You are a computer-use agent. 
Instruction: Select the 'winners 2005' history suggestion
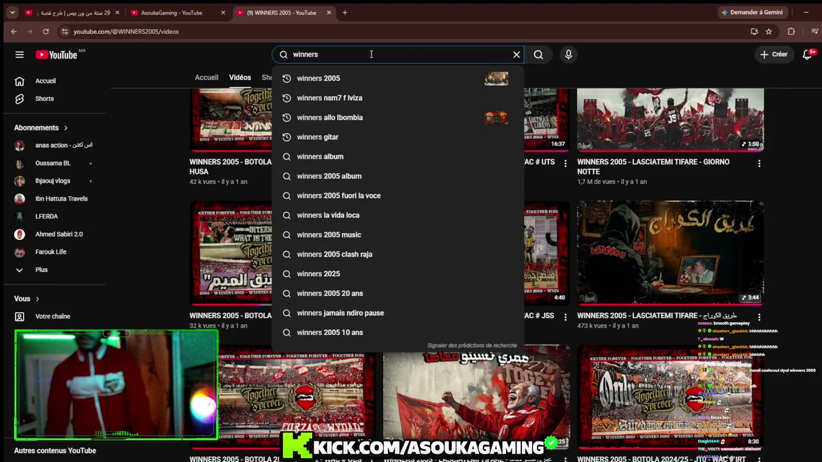(x=398, y=78)
